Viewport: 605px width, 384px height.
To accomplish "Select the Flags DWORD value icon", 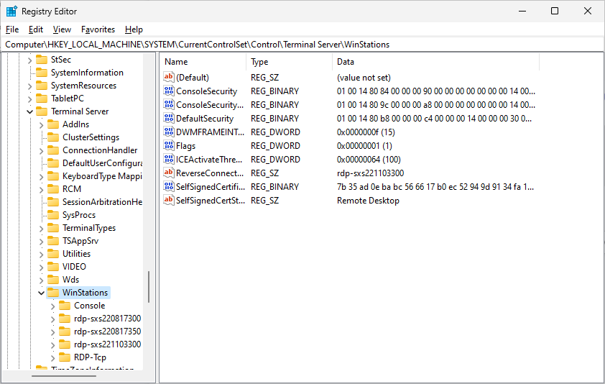I will tap(169, 146).
